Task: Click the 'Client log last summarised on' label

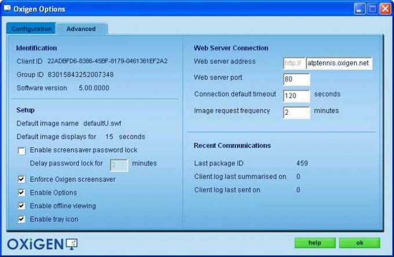Action: point(240,177)
